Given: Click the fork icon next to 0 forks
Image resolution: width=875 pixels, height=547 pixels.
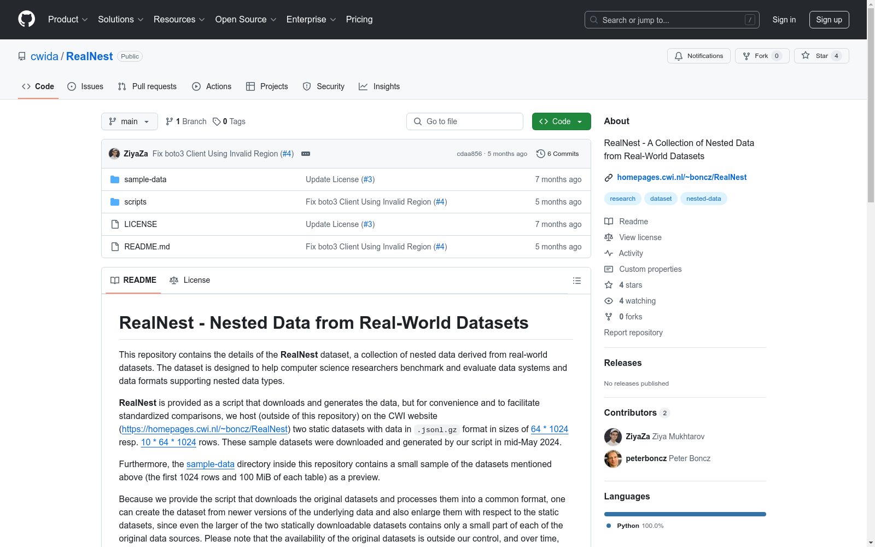Looking at the screenshot, I should 609,317.
